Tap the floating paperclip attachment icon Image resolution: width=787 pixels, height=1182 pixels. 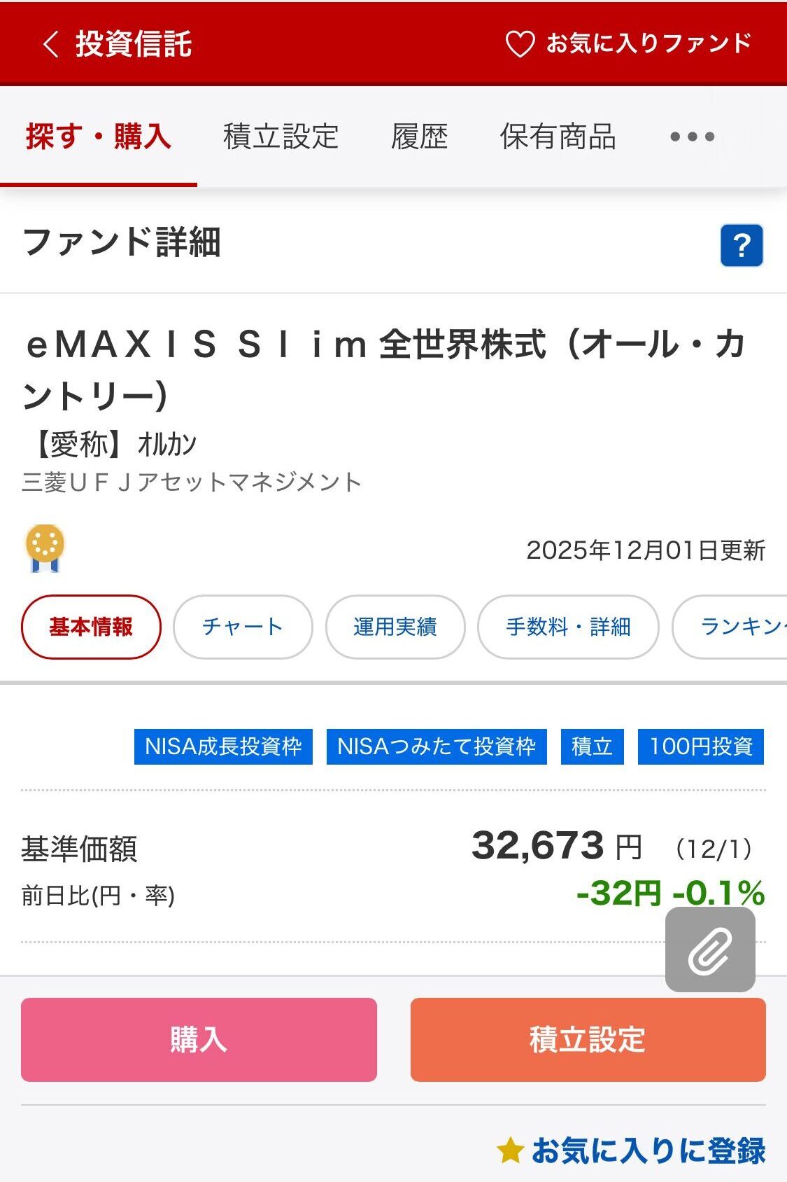[710, 950]
